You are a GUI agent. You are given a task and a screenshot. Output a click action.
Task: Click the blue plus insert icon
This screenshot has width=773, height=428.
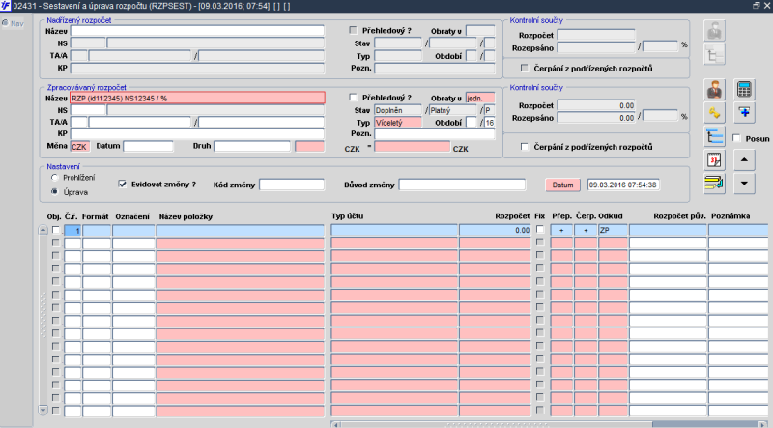744,113
